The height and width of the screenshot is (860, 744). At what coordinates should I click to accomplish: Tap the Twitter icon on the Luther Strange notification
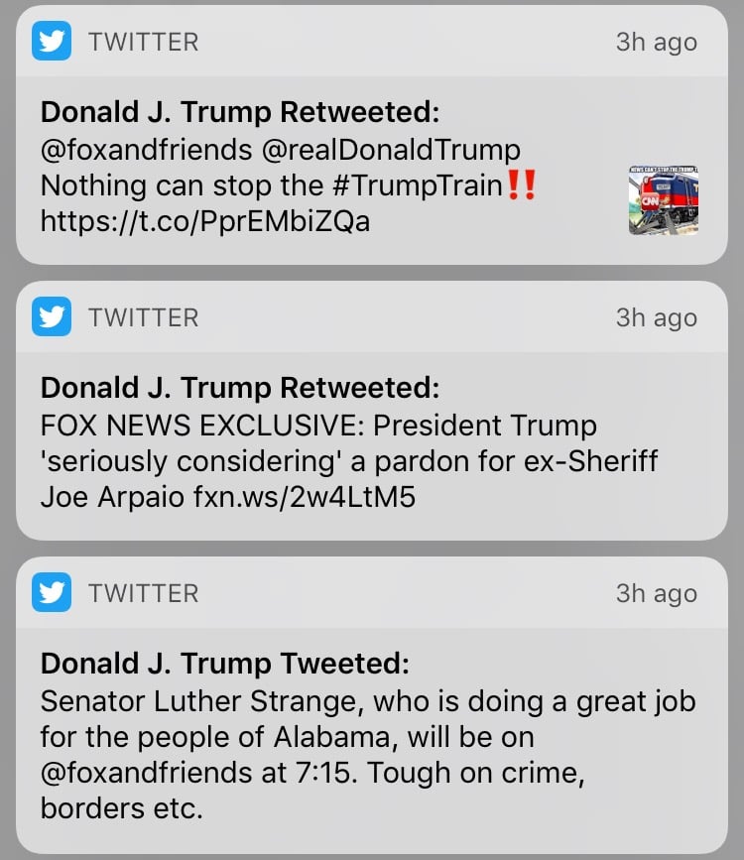52,593
